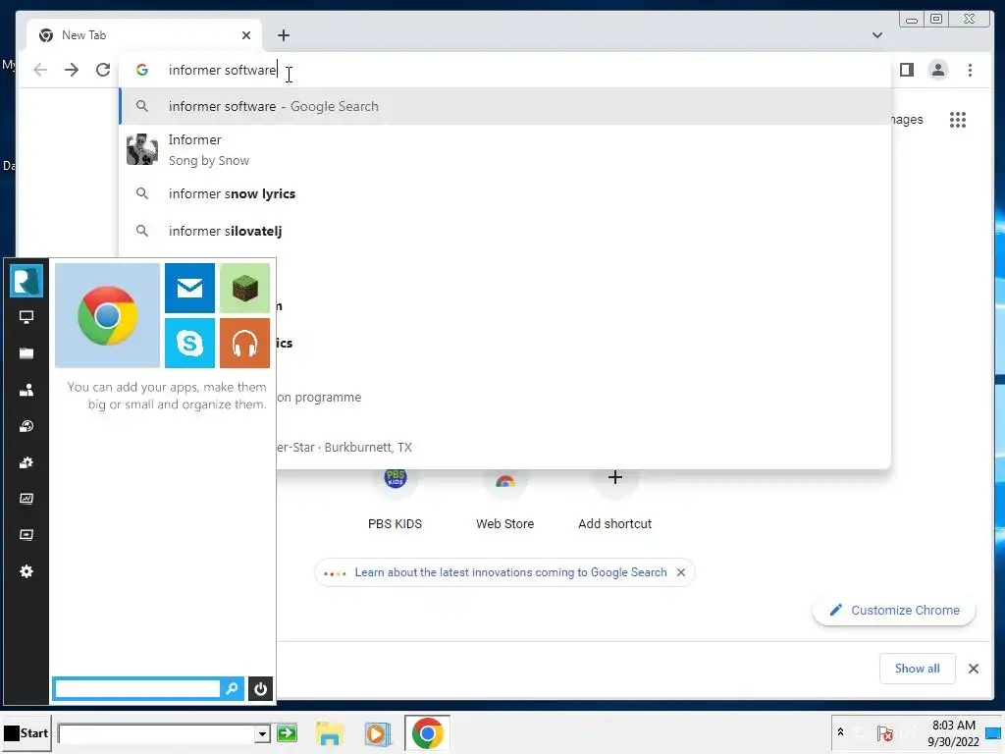Screen dimensions: 1005x754
Task: Dismiss the Google Search innovations banner
Action: 681,572
